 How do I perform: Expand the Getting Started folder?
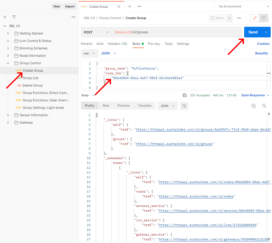pyautogui.click(x=8, y=33)
